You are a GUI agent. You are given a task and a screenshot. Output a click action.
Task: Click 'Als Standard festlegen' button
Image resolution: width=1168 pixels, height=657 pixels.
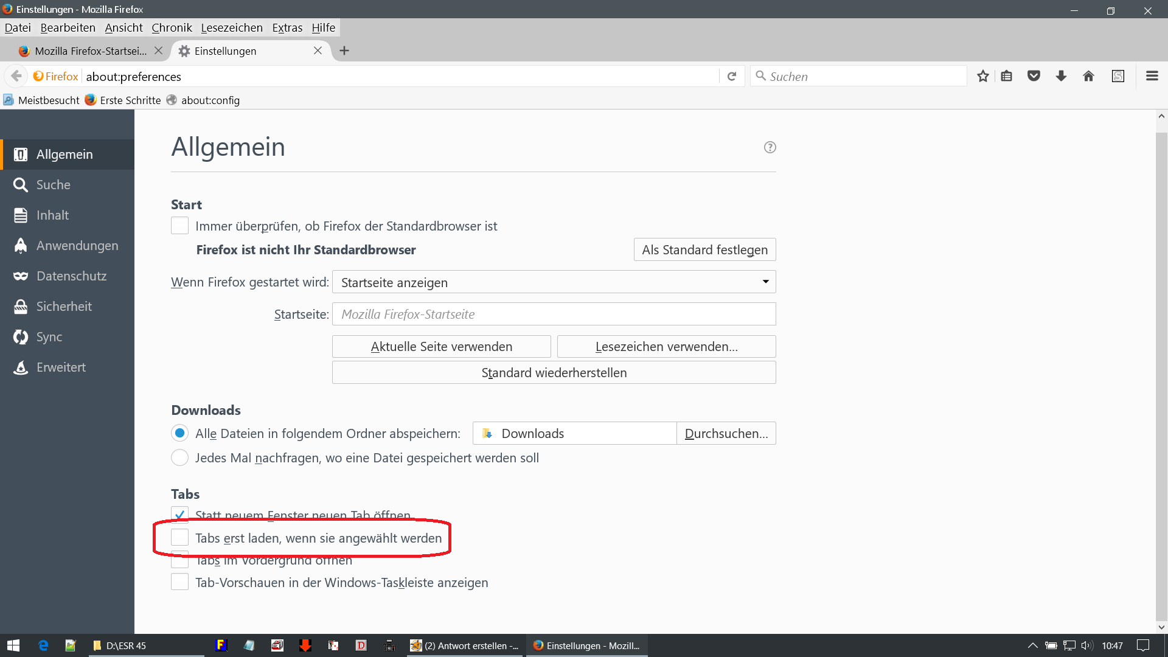704,250
